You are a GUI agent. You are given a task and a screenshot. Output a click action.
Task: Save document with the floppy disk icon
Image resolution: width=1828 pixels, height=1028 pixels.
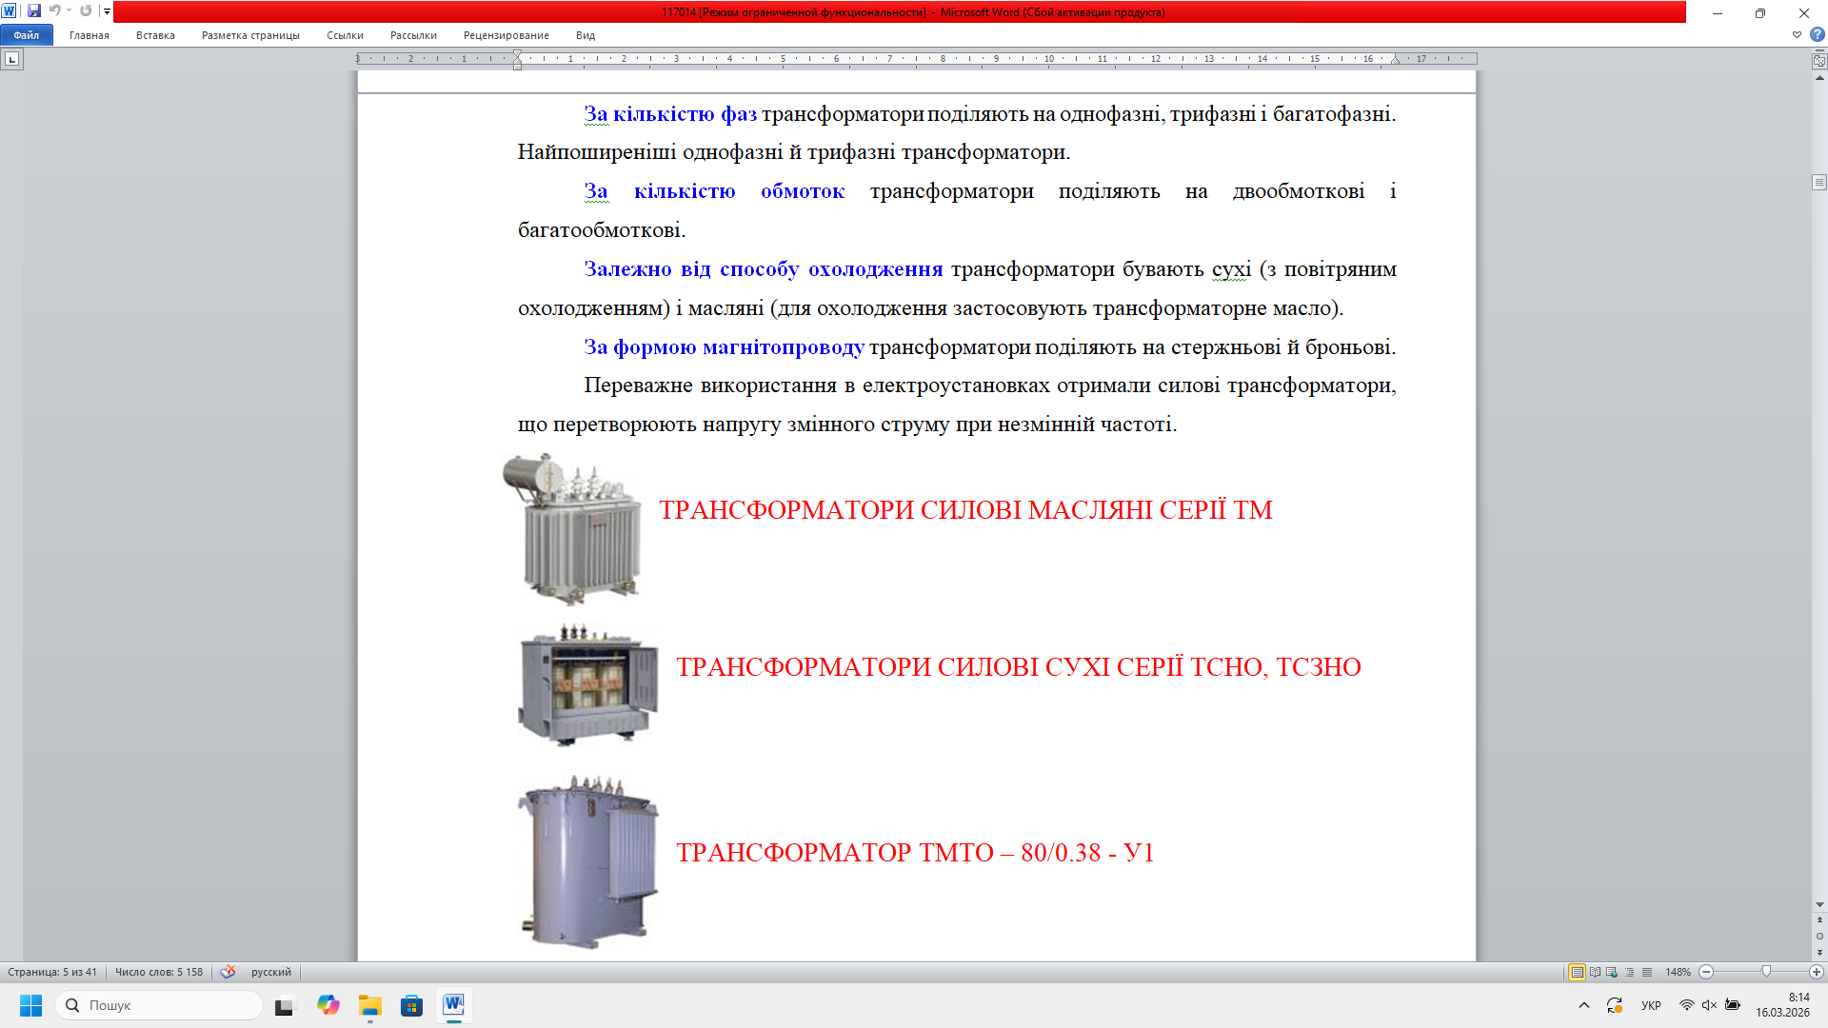tap(34, 11)
